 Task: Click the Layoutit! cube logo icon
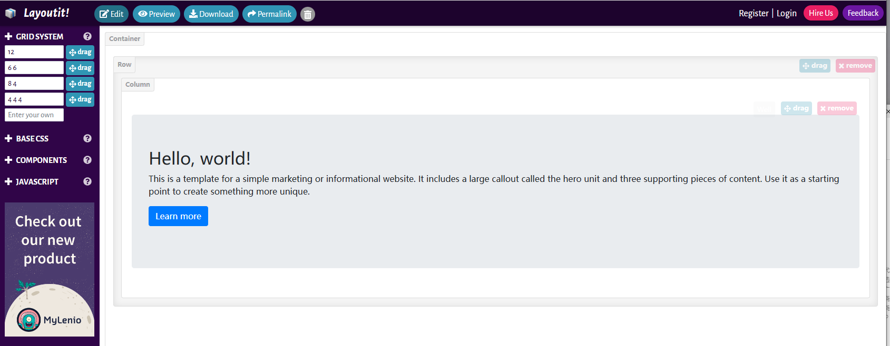pyautogui.click(x=11, y=13)
